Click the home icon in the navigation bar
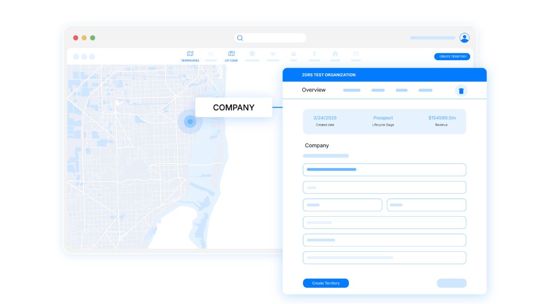Viewport: 540px width, 304px height. (335, 53)
